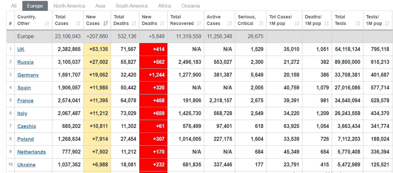
Task: Click New Deaths column sort arrows
Action: [162, 23]
